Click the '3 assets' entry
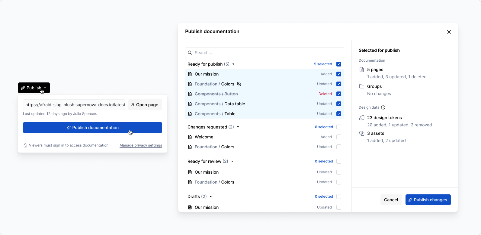 [376, 133]
